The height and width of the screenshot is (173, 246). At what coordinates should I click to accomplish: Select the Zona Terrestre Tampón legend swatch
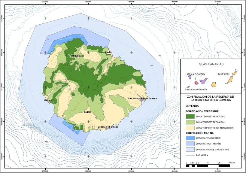[190, 122]
